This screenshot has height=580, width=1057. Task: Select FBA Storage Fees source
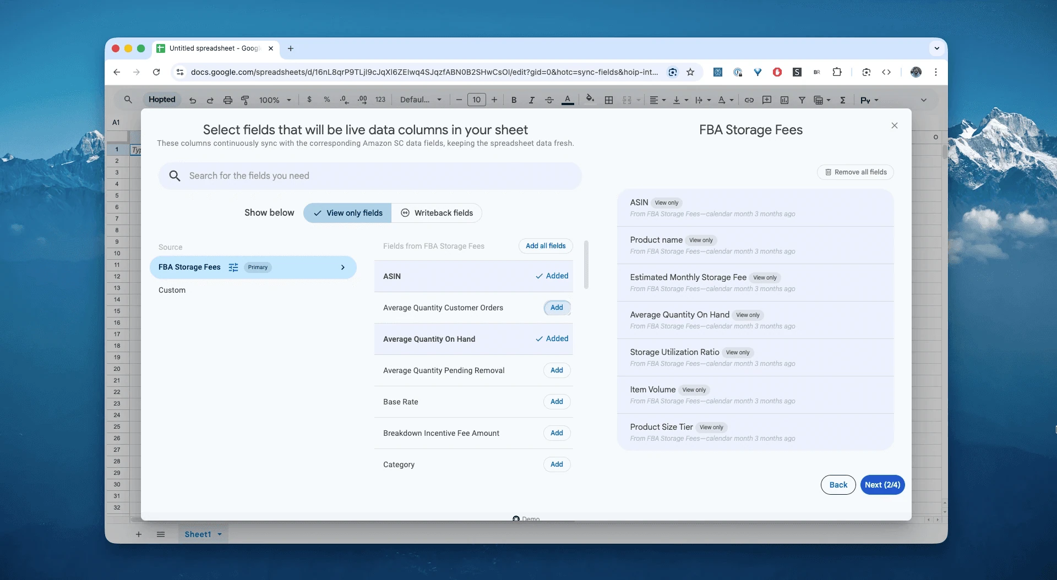pos(253,267)
